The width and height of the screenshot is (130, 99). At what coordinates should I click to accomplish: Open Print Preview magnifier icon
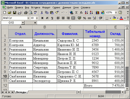point(31,13)
